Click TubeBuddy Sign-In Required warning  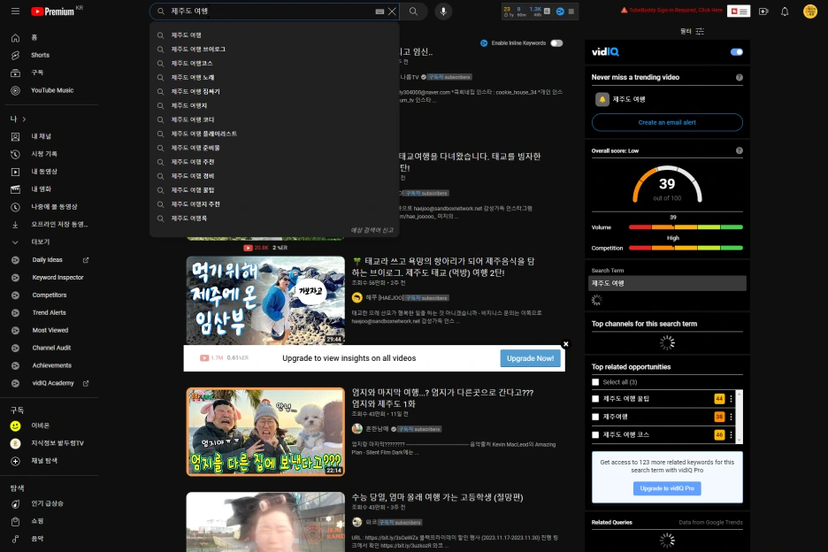[671, 10]
